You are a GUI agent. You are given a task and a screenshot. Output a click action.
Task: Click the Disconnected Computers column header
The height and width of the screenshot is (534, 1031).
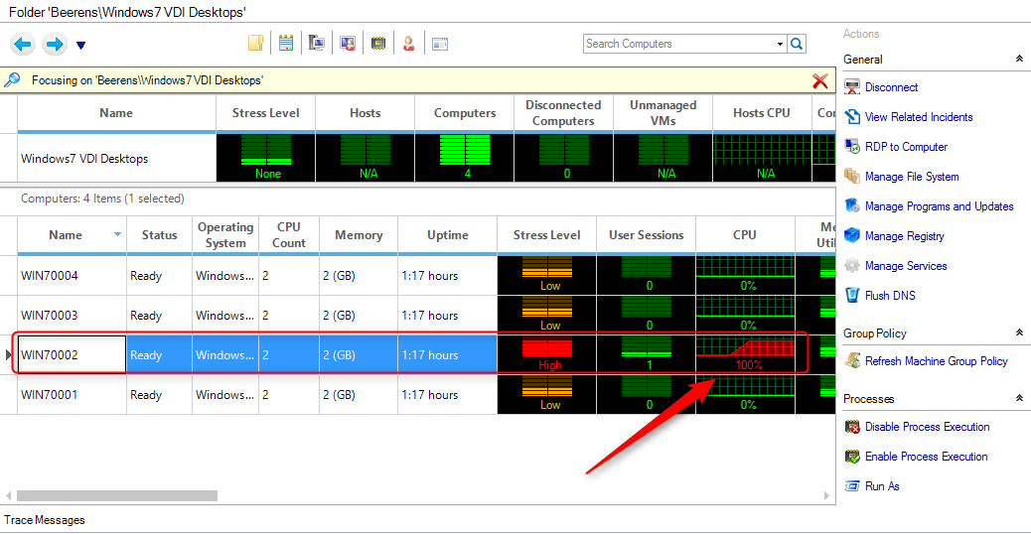[563, 113]
